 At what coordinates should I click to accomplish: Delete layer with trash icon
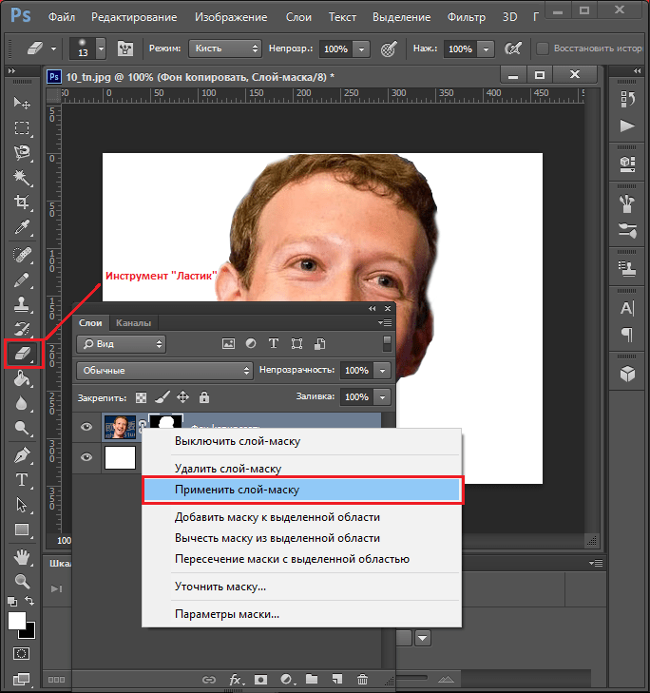(x=362, y=680)
